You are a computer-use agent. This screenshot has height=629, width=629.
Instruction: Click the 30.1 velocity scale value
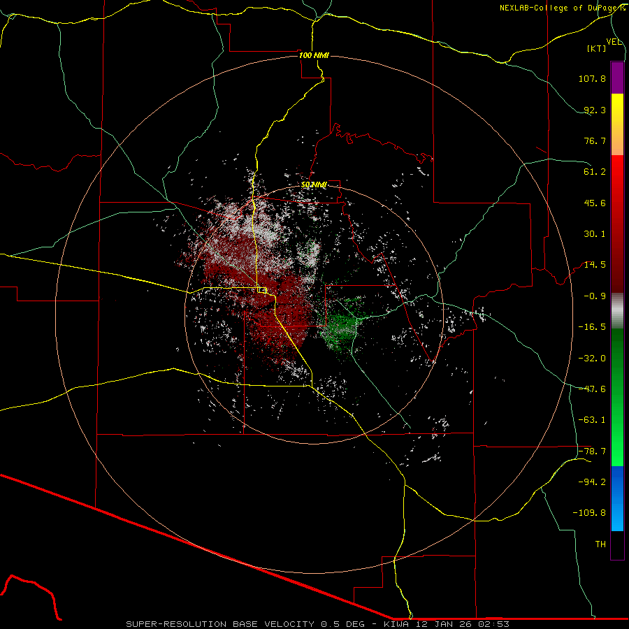[x=595, y=234]
